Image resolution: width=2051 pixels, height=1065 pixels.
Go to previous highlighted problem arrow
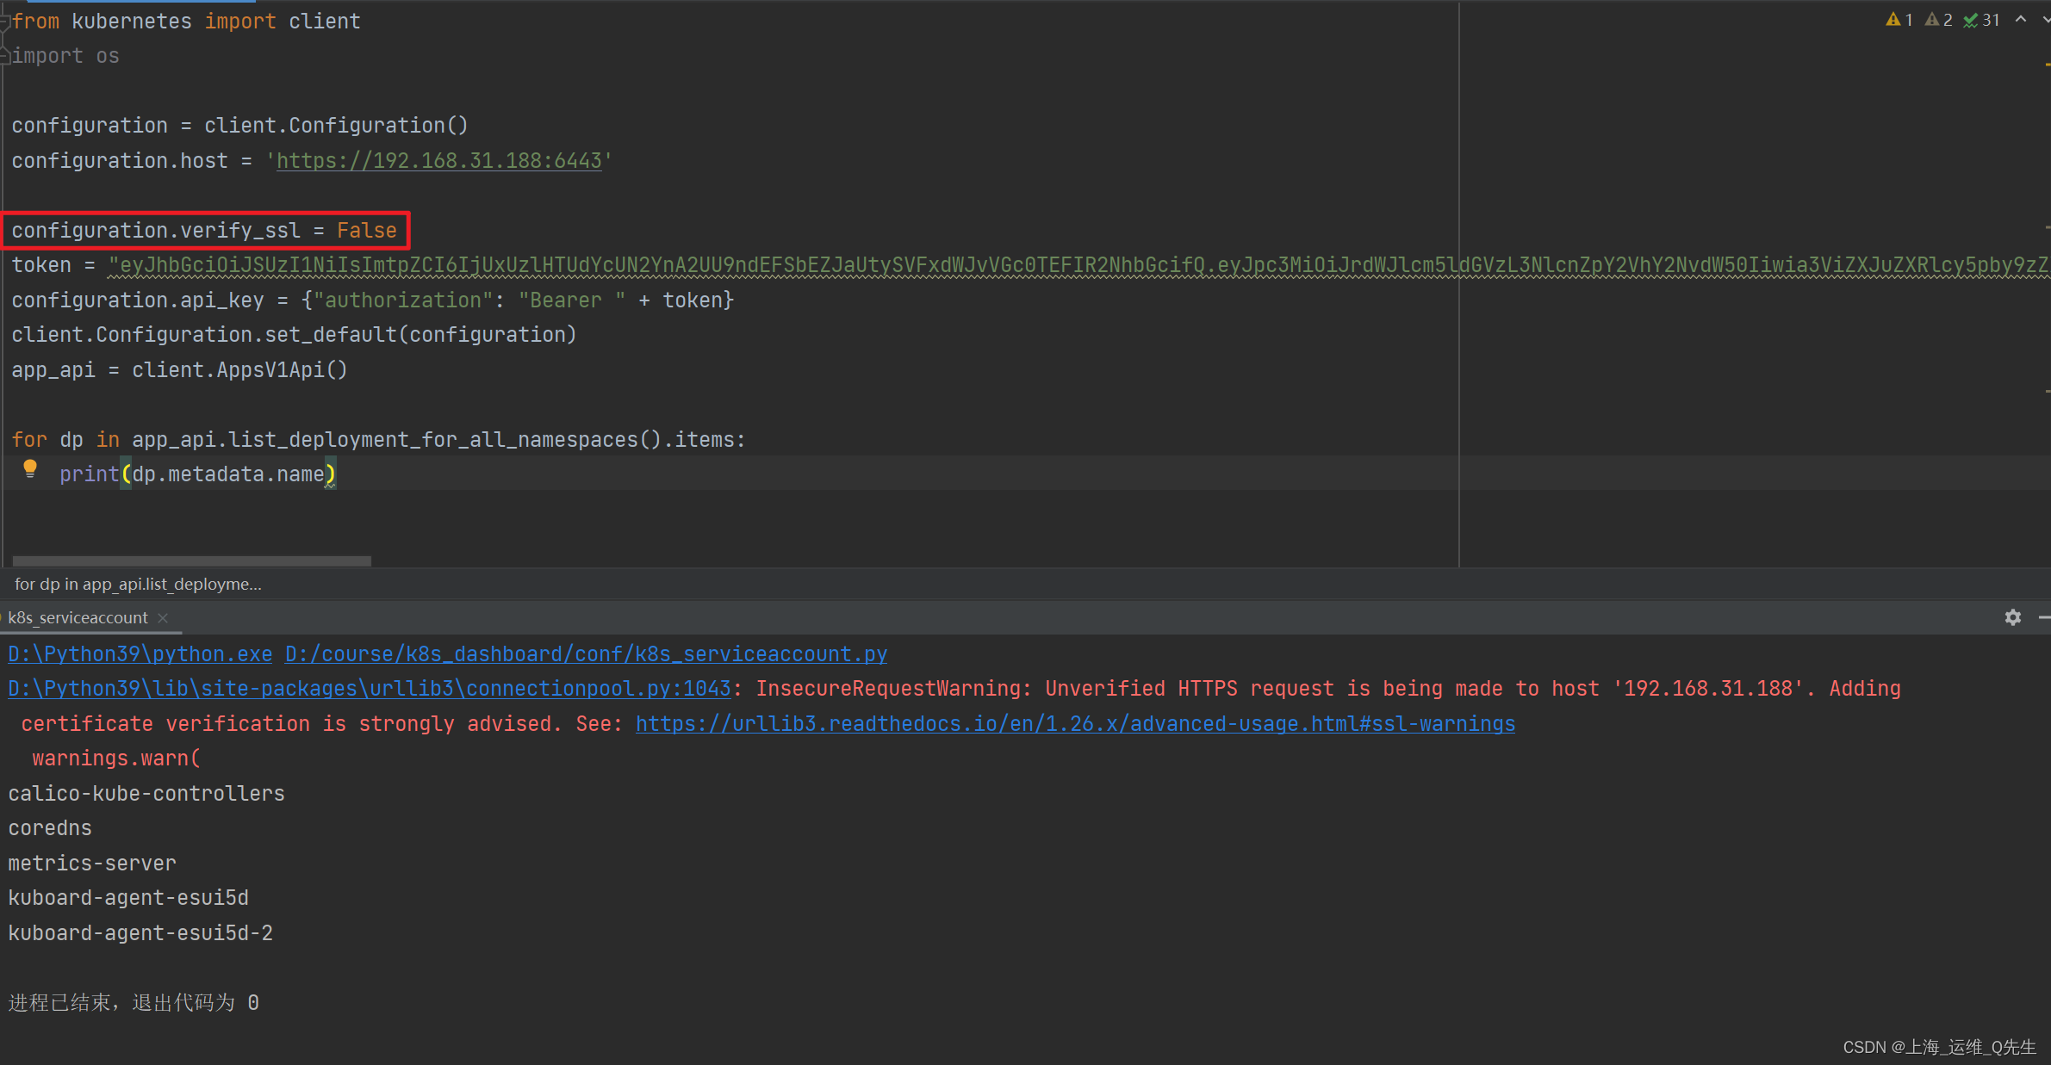[x=2020, y=19]
